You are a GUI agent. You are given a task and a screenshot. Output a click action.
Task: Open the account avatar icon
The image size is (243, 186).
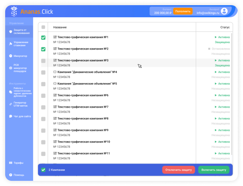[224, 11]
